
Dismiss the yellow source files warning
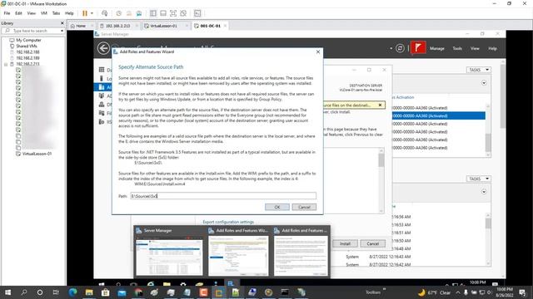[380, 105]
